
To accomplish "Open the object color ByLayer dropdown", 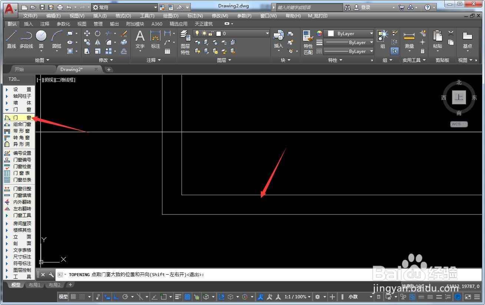I will [x=349, y=33].
